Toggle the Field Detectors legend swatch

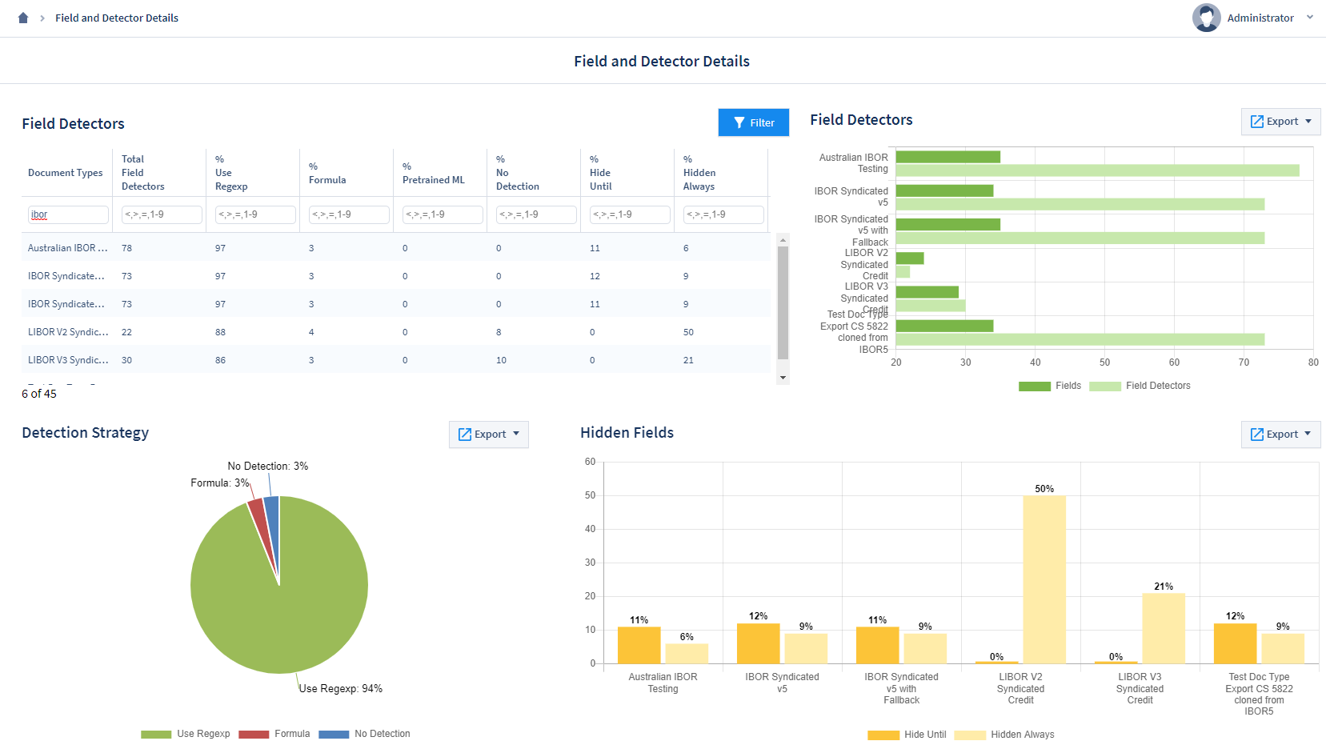(x=1104, y=387)
